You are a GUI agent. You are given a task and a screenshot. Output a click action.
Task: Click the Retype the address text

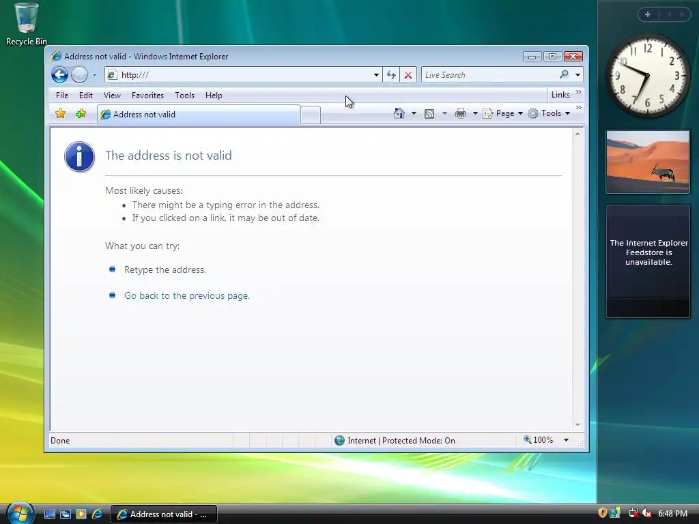click(x=165, y=270)
